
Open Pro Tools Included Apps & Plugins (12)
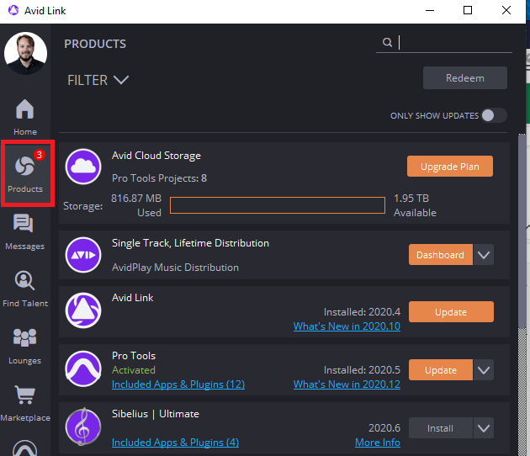click(x=178, y=384)
